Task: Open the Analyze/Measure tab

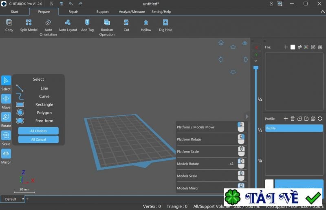Action: (132, 12)
